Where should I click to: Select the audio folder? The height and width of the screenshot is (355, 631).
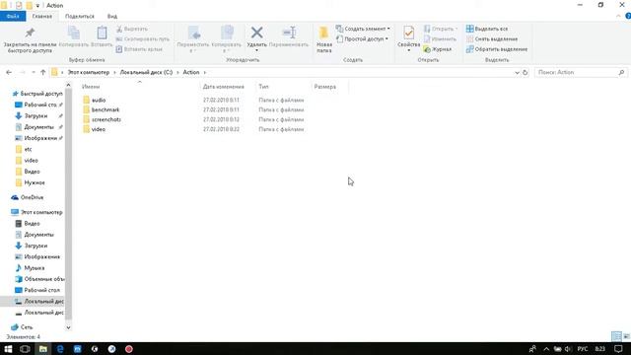(x=99, y=100)
